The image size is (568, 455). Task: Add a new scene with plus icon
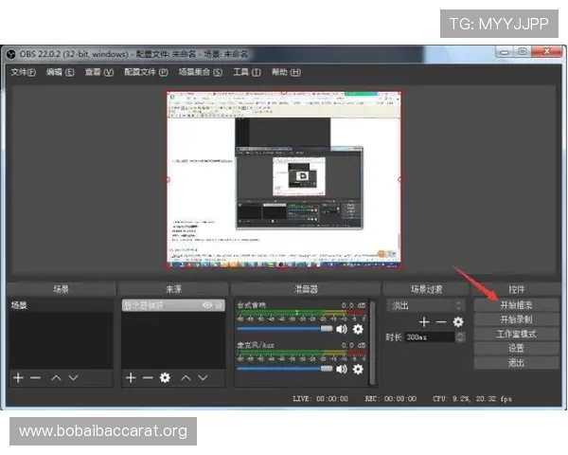(17, 377)
